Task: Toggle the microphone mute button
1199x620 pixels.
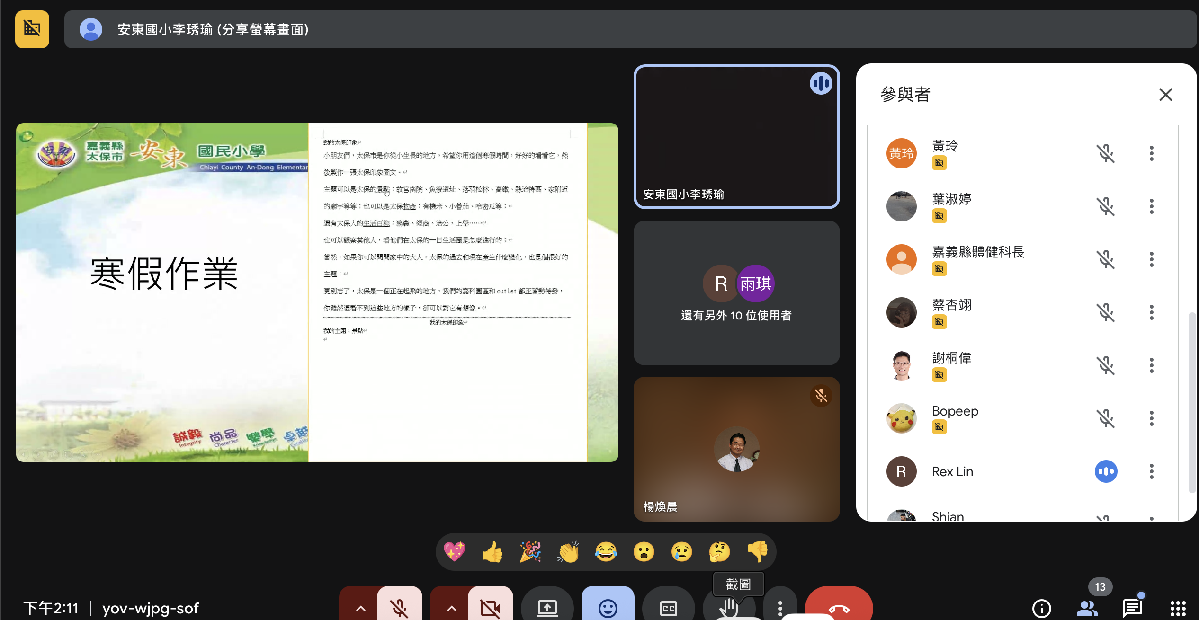Action: pyautogui.click(x=399, y=608)
